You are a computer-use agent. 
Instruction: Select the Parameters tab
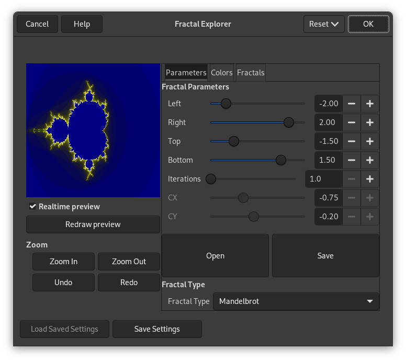pyautogui.click(x=186, y=73)
